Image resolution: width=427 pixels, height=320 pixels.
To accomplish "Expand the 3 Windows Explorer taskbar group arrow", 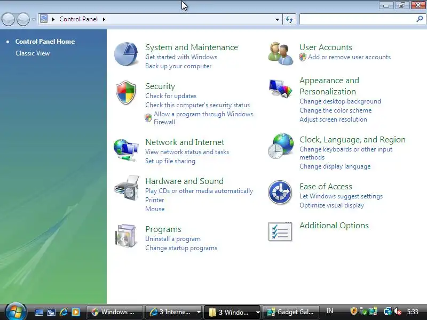I will (x=258, y=312).
